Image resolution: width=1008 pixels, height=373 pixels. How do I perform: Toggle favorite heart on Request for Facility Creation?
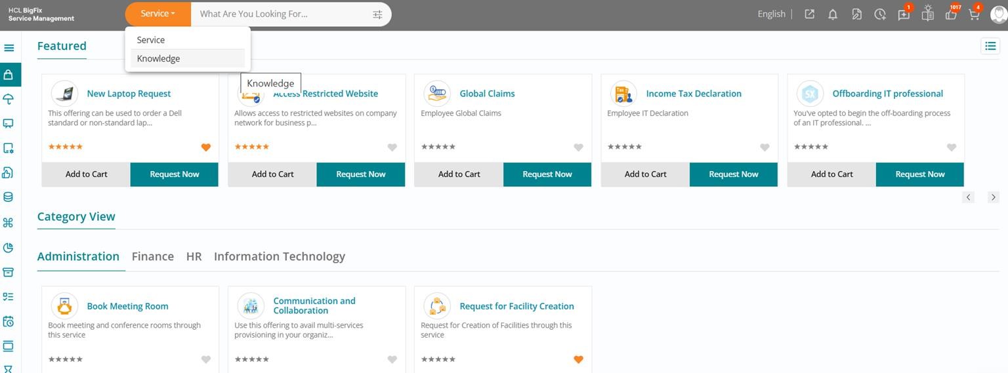[578, 359]
